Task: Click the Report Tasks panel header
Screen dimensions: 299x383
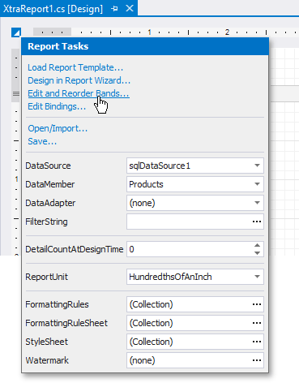Action: pos(145,46)
